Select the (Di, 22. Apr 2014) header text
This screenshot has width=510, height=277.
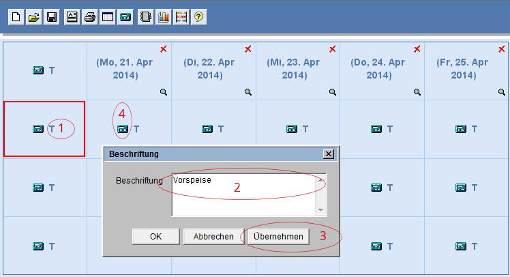[210, 69]
